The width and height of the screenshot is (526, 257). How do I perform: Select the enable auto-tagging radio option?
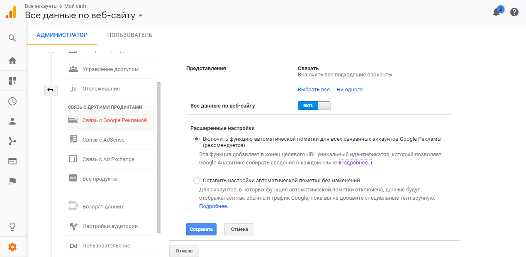196,139
